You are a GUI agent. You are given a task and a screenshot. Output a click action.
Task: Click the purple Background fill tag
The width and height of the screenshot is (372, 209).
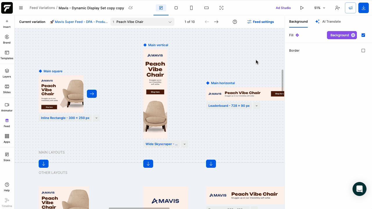coord(339,35)
